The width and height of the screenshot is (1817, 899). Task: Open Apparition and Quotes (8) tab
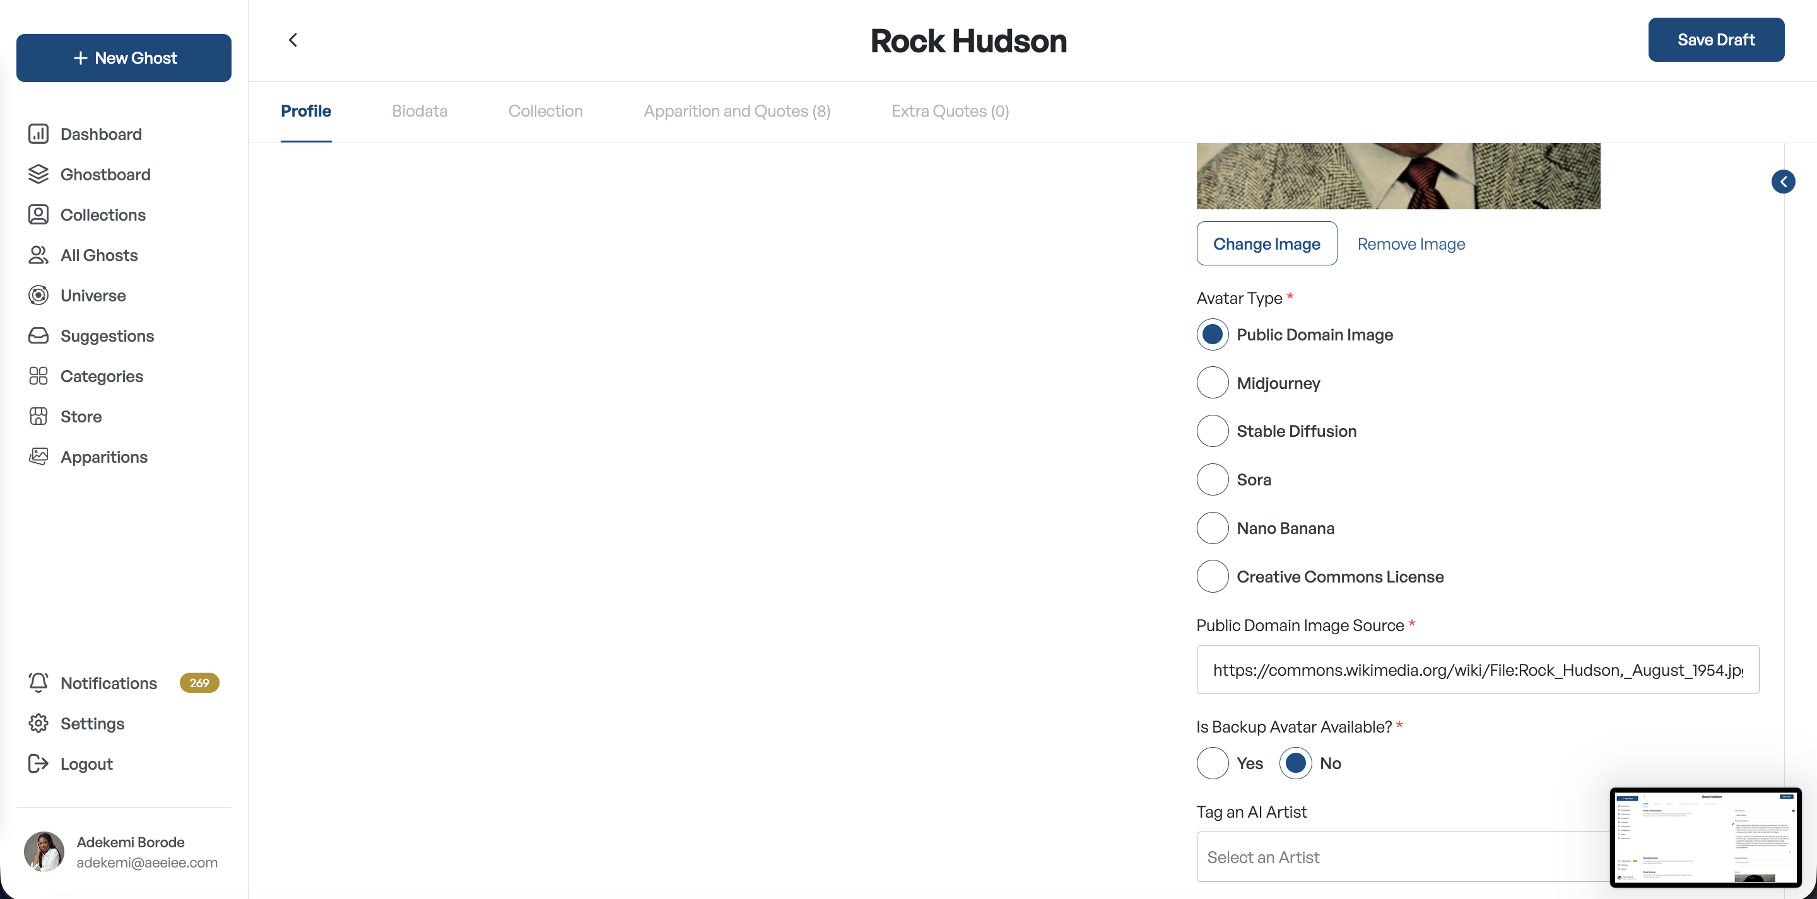click(737, 112)
